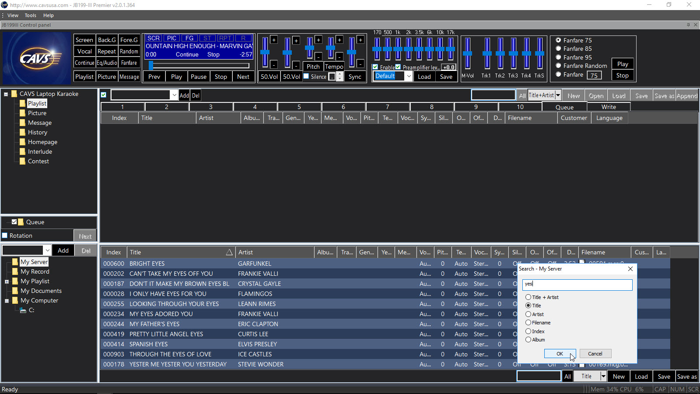Viewport: 700px width, 394px height.
Task: Click the History folder icon
Action: (22, 132)
